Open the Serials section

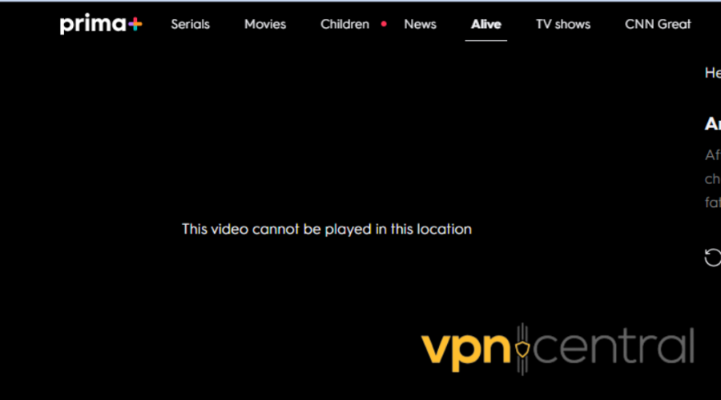click(191, 24)
